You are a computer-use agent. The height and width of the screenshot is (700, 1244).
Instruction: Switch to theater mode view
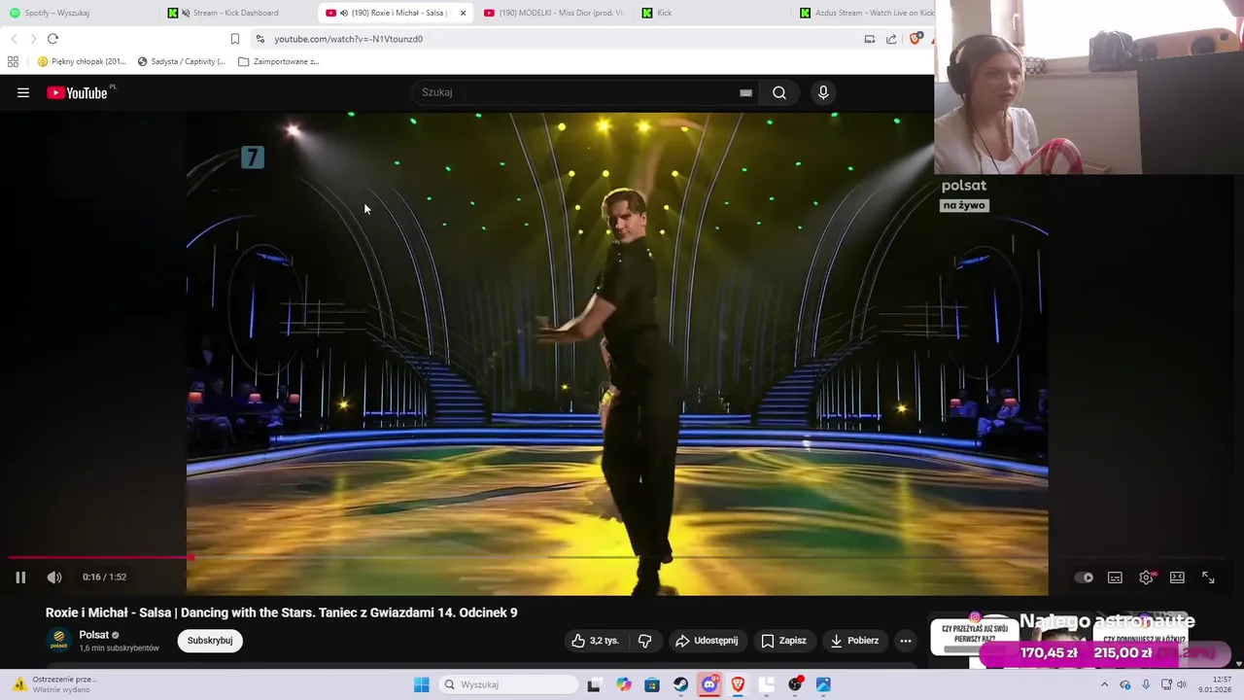point(1177,577)
